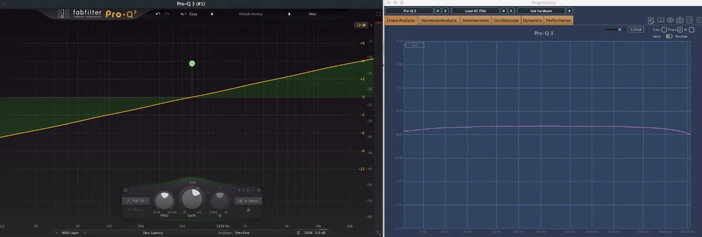
Task: Enable the Freq checkbox
Action: (664, 30)
